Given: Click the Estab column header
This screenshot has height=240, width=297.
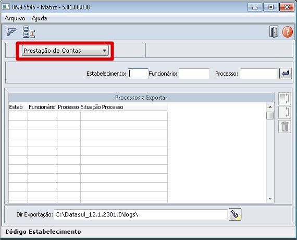Looking at the screenshot, I should 18,107.
